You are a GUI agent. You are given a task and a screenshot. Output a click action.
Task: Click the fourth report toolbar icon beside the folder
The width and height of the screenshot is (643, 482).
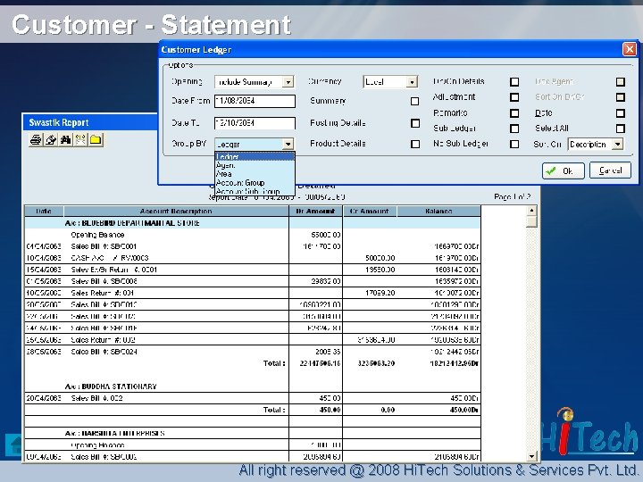(80, 140)
